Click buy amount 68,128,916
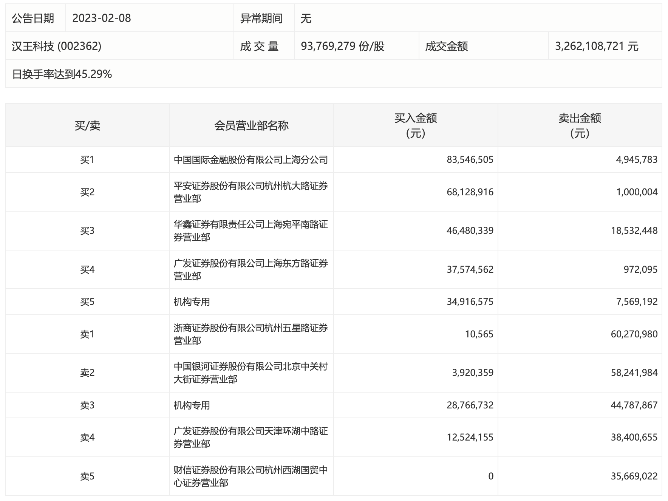Image resolution: width=668 pixels, height=501 pixels. click(470, 192)
